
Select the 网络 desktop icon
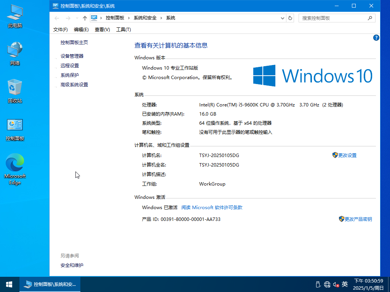(15, 53)
